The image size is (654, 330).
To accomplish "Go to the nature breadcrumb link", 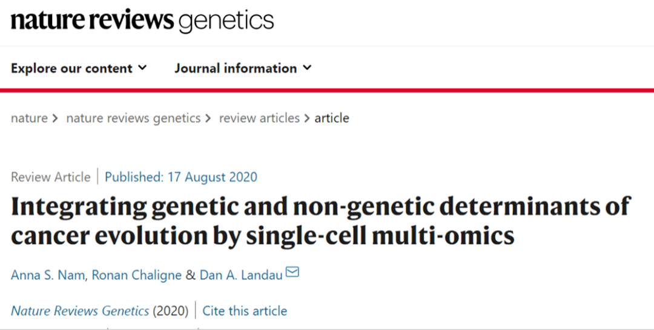I will tap(29, 118).
